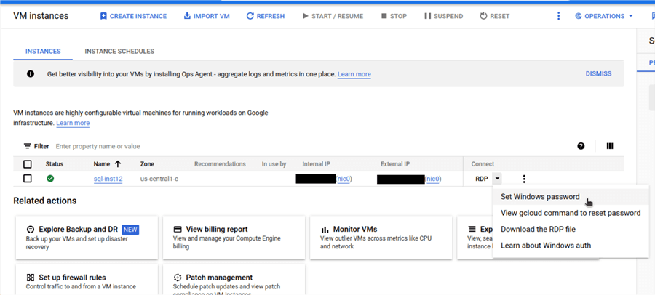Switch to the Instance Schedules tab
The image size is (655, 295).
(119, 52)
